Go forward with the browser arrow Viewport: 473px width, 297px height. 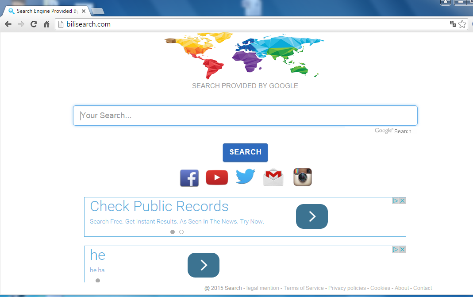pos(21,24)
